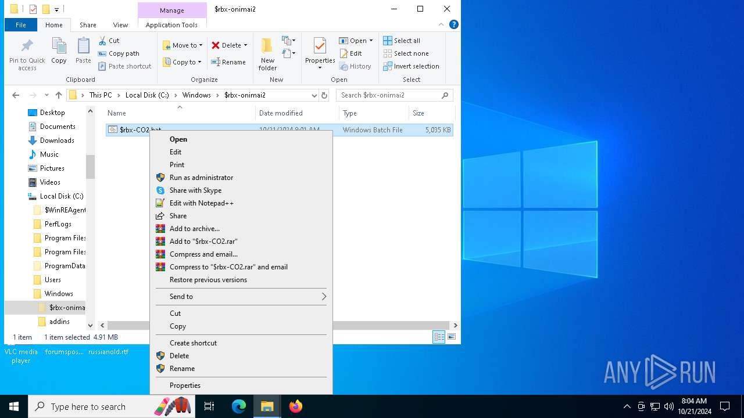Go up one folder level arrow
The width and height of the screenshot is (744, 418).
(x=59, y=95)
